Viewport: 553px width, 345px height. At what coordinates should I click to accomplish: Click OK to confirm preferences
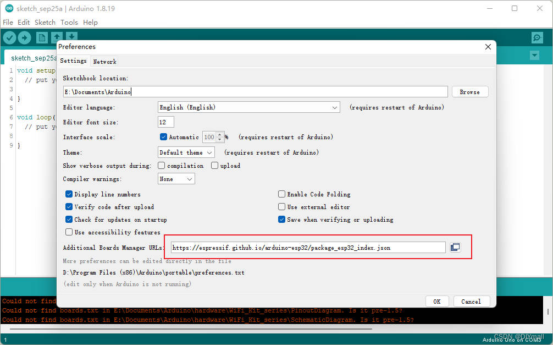pyautogui.click(x=437, y=301)
